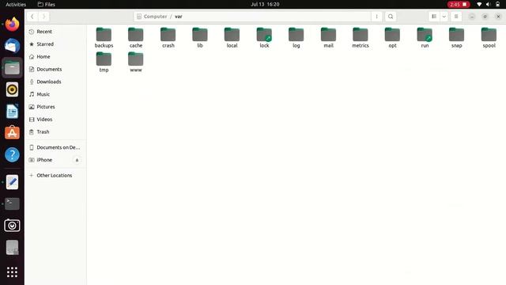The image size is (506, 285).
Task: Select the lock symlink folder
Action: tap(264, 38)
